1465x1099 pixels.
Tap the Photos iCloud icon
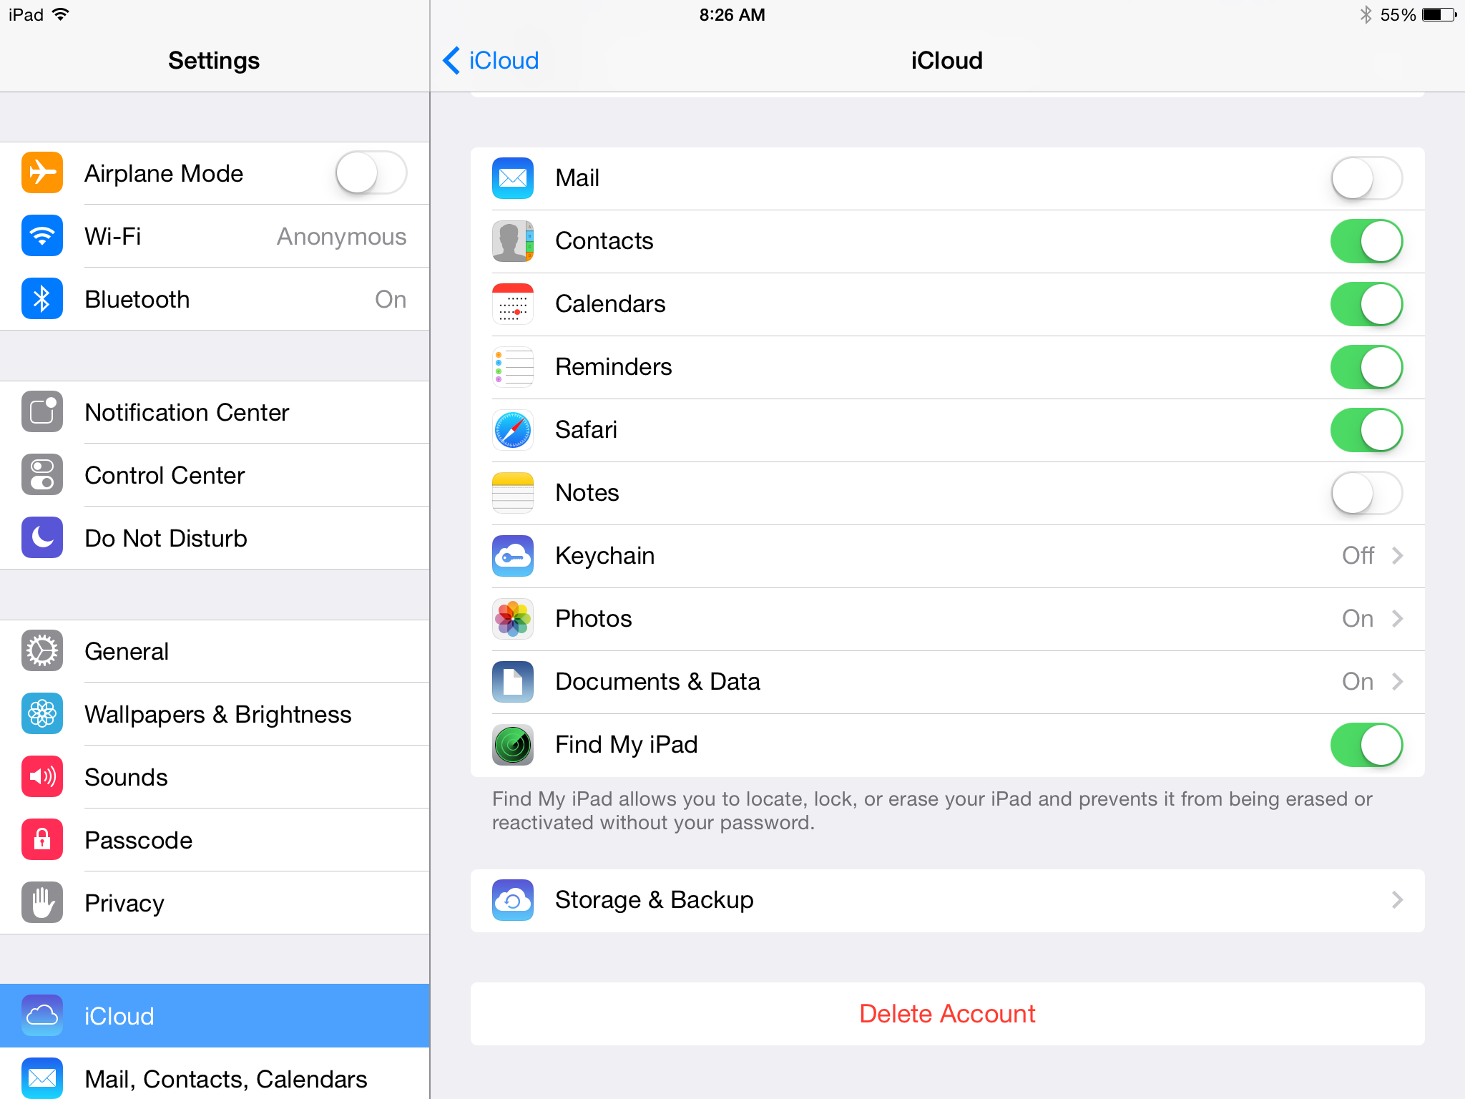[512, 617]
